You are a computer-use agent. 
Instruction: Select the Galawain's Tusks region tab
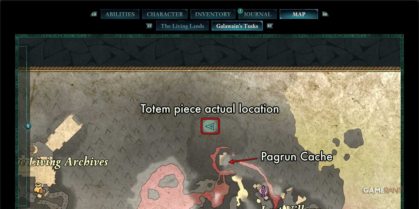(x=237, y=26)
